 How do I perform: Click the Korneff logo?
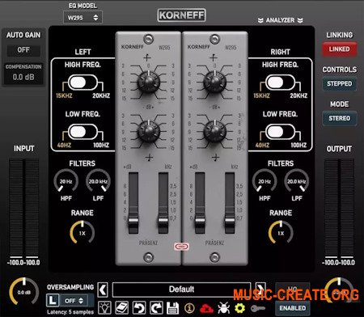pyautogui.click(x=181, y=15)
